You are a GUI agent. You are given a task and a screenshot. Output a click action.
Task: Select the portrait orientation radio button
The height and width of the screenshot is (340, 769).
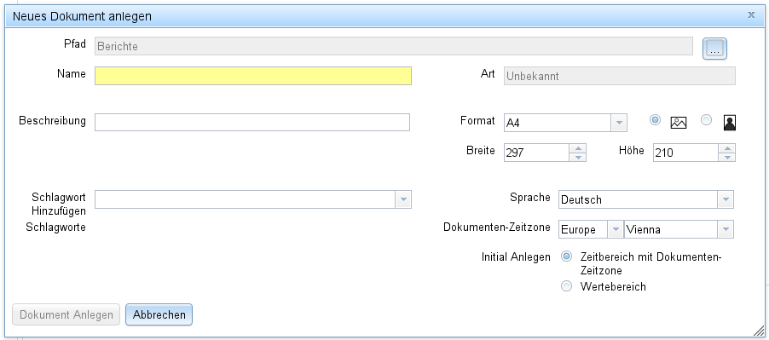[x=706, y=119]
